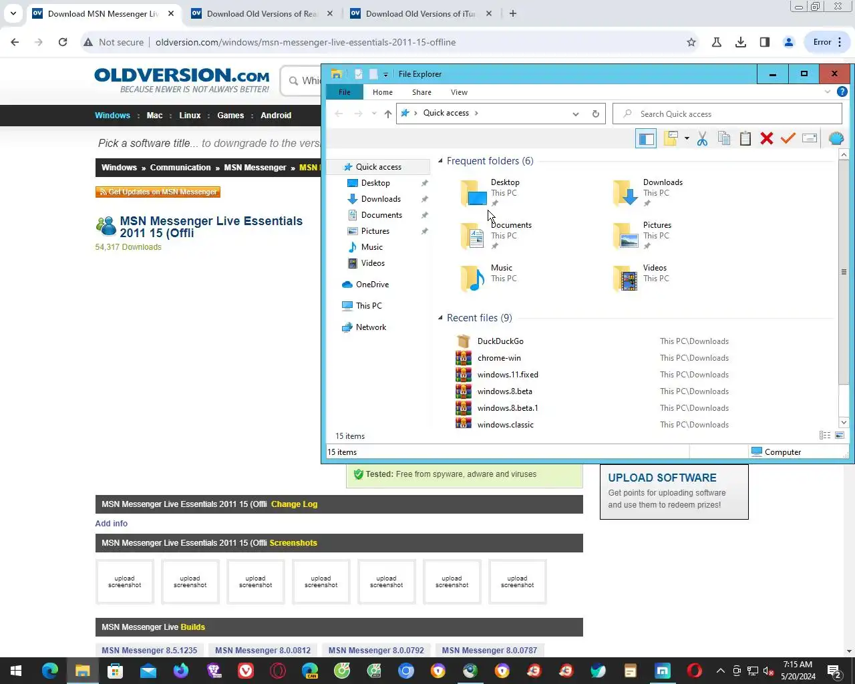Image resolution: width=855 pixels, height=684 pixels.
Task: Click the Chrome profile avatar icon
Action: click(789, 42)
